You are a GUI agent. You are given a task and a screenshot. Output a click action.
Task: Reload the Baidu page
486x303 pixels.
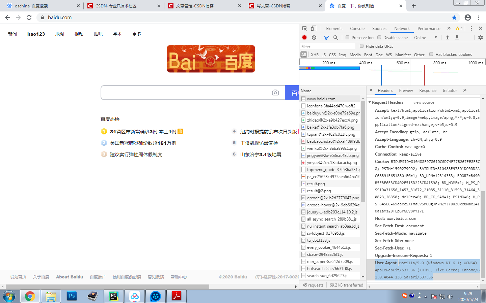(x=29, y=18)
